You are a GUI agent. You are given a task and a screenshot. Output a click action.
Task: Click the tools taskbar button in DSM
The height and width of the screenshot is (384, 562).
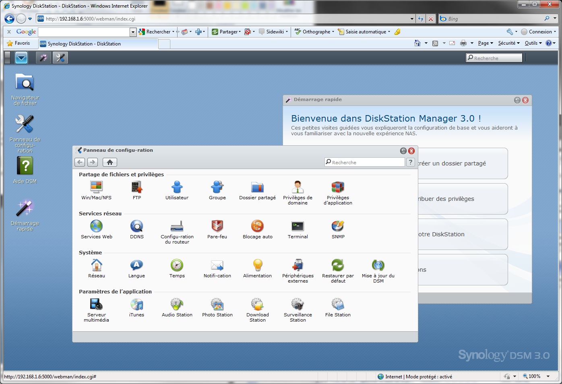coord(60,58)
